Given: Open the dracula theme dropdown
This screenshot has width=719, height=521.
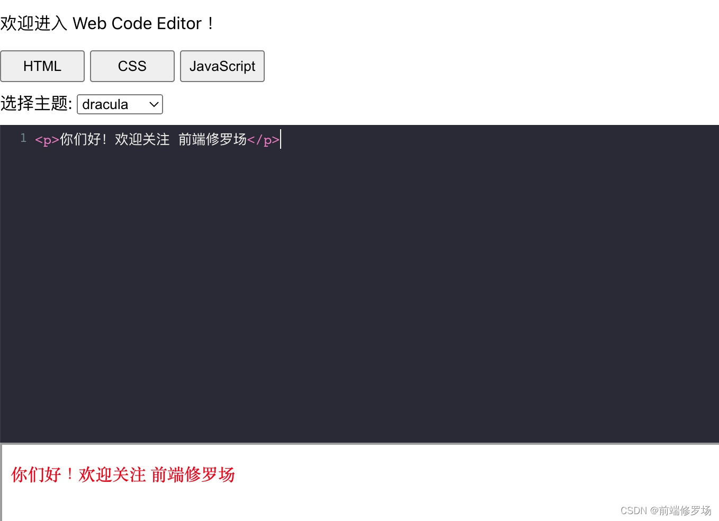Looking at the screenshot, I should click(x=120, y=104).
